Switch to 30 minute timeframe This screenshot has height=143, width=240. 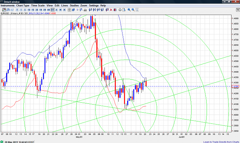coord(37,10)
